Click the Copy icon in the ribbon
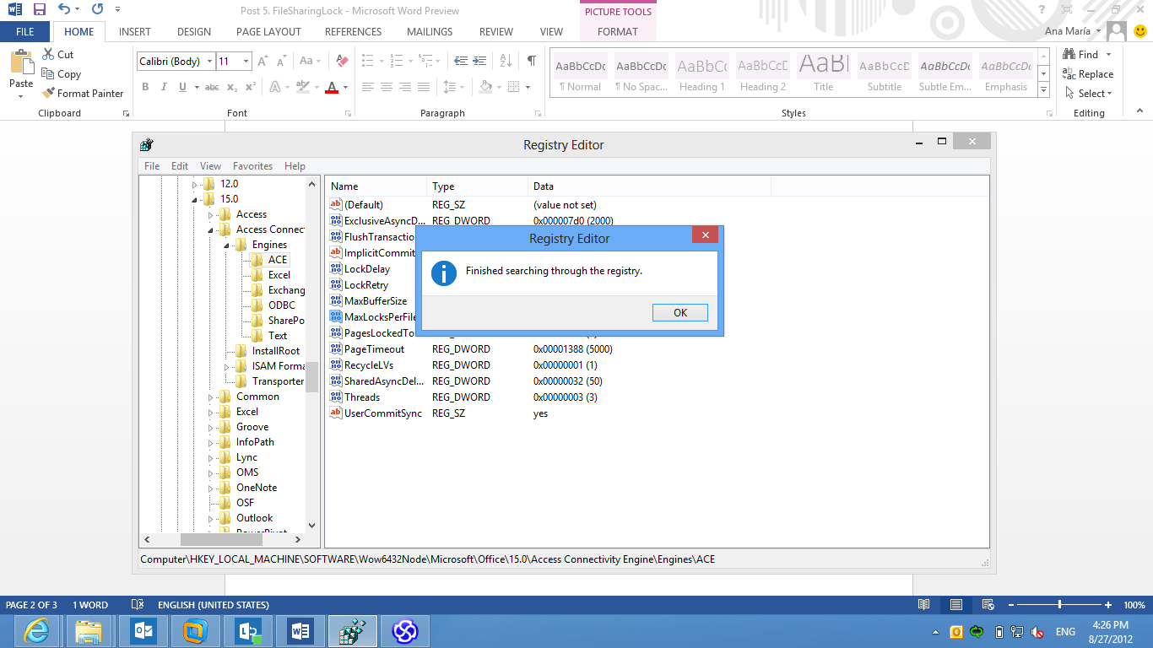 [48, 73]
